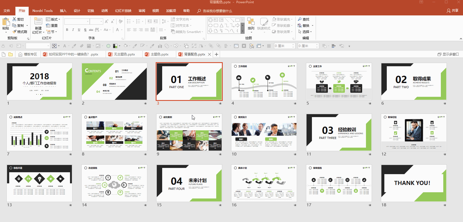The width and height of the screenshot is (463, 222).
Task: Click the font color A button
Action: coord(117,30)
